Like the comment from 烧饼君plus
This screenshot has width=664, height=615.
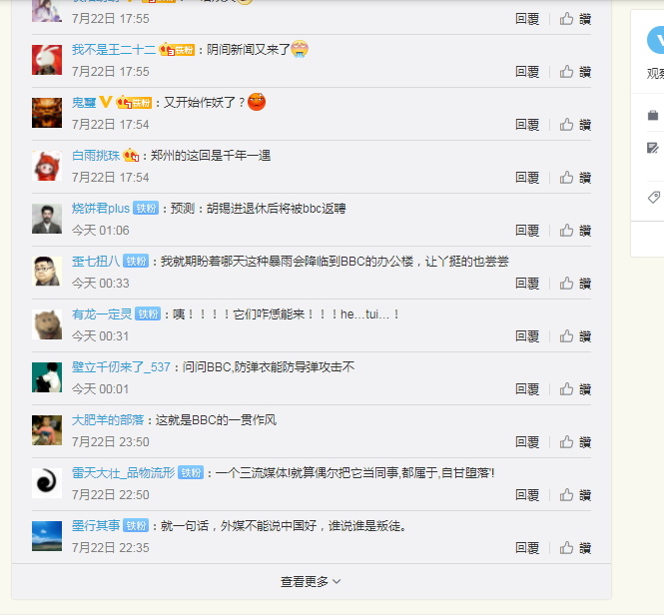point(575,231)
